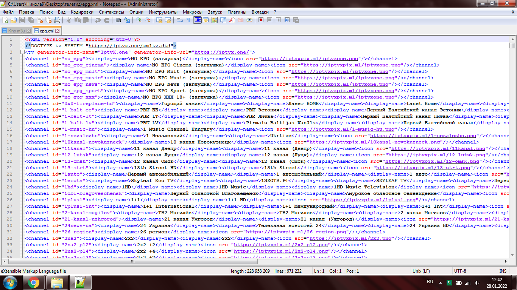Toggle INS mode in the status bar

coord(503,271)
